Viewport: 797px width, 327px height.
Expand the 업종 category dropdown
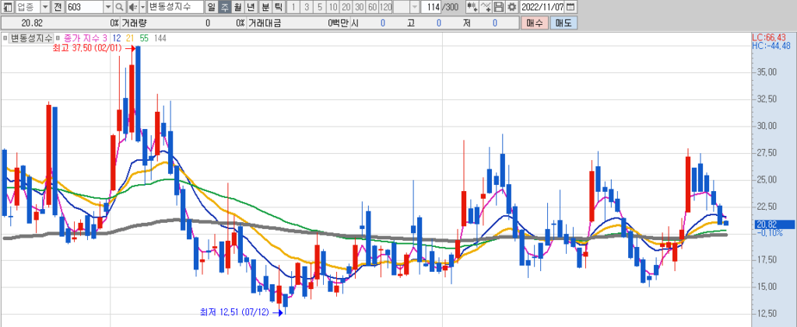pos(44,7)
